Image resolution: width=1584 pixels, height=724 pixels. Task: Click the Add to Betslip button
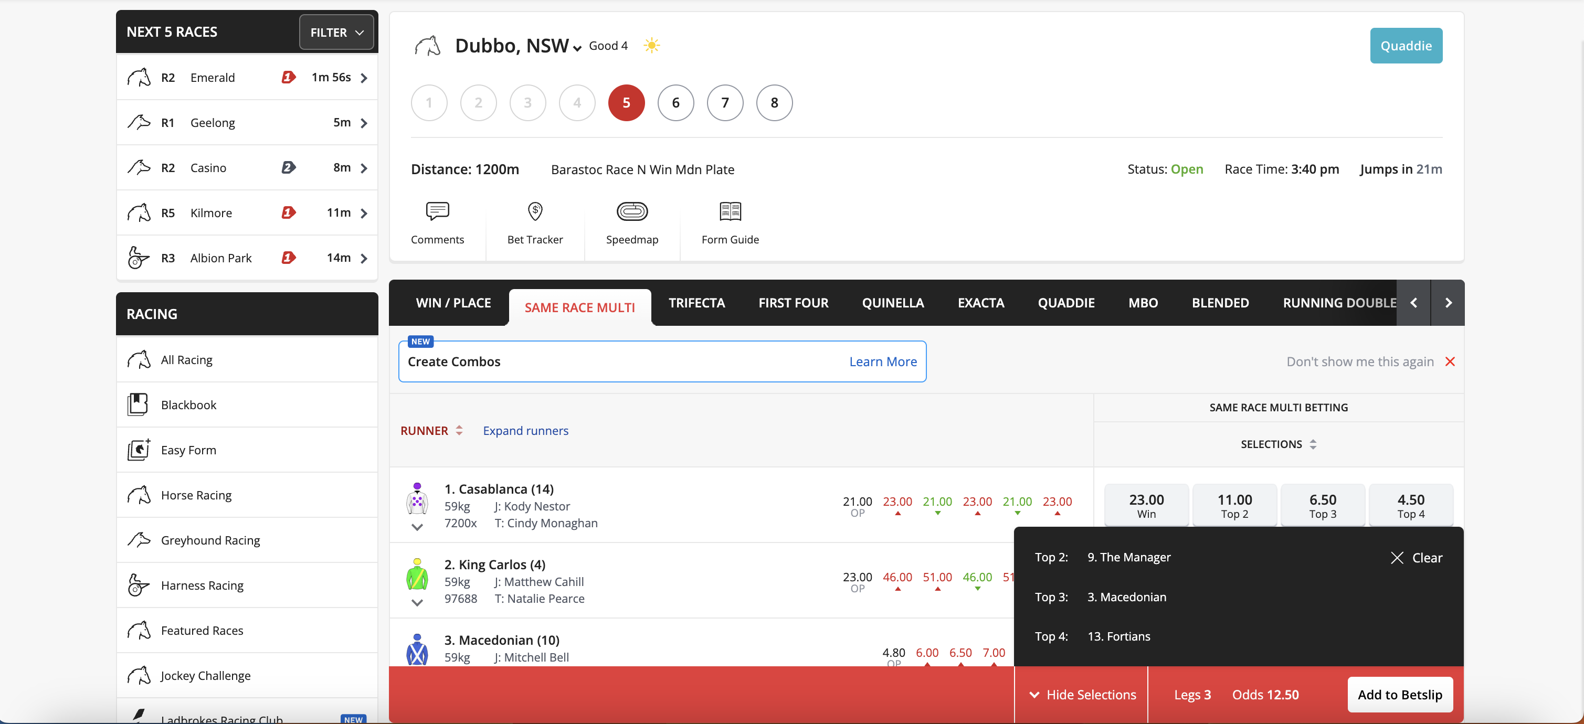pos(1400,695)
